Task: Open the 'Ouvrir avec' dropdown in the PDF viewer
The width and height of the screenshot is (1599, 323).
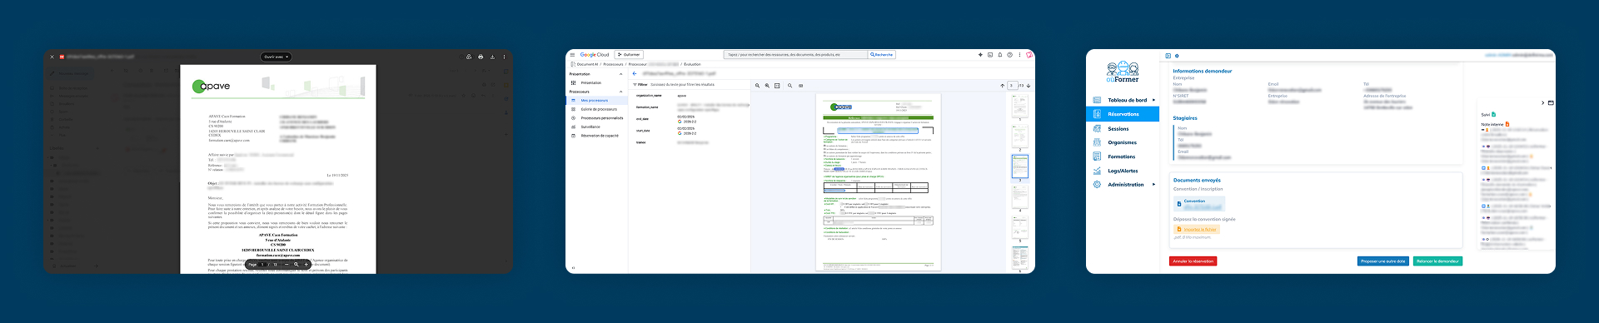Action: [276, 57]
